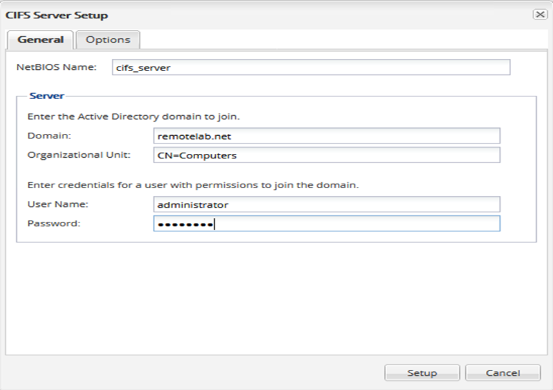Focus the Password field
553x390 pixels.
(x=326, y=224)
